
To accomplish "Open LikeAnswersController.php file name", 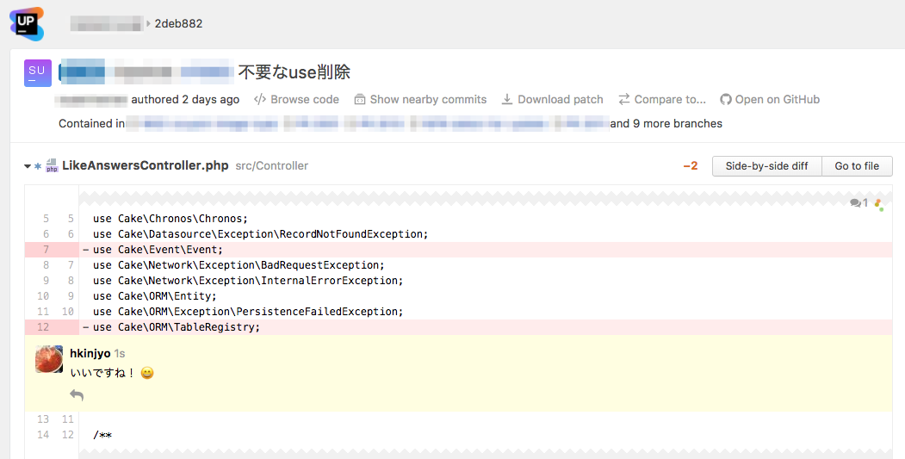I will [146, 165].
